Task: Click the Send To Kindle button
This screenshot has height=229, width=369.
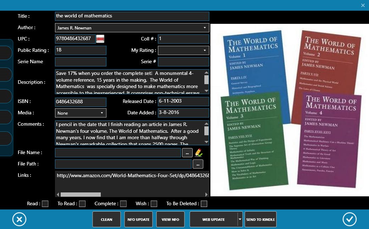Action: [x=260, y=219]
